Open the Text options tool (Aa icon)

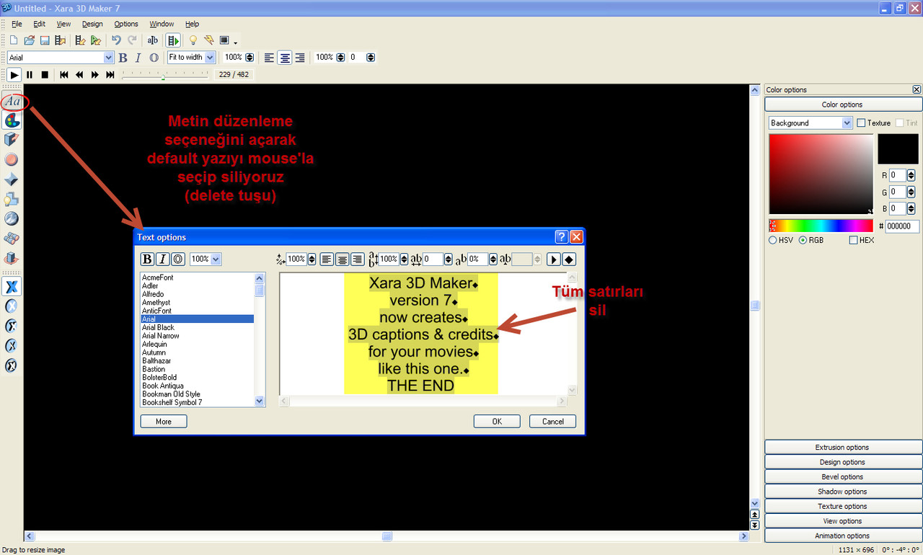tap(12, 102)
